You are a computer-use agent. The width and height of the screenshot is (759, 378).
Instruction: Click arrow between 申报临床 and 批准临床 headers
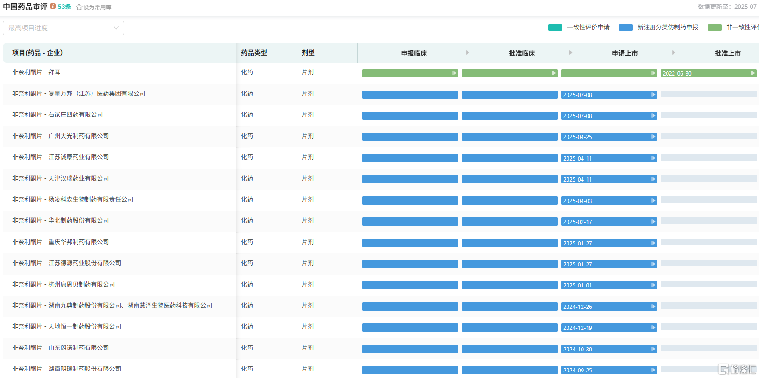[x=468, y=53]
